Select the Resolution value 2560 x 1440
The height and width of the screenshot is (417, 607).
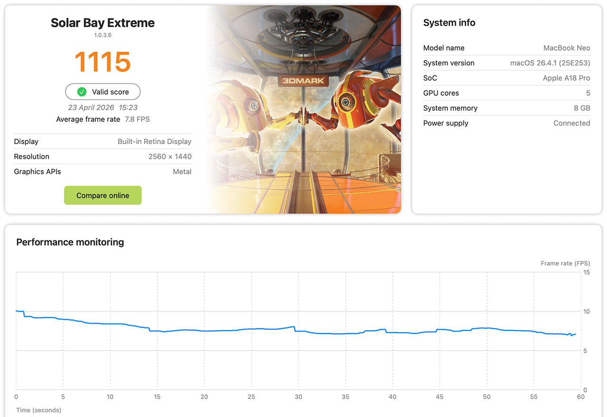pyautogui.click(x=170, y=156)
